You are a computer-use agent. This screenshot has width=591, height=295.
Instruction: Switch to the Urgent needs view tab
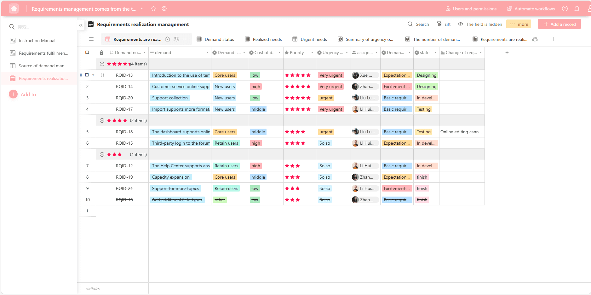point(310,39)
